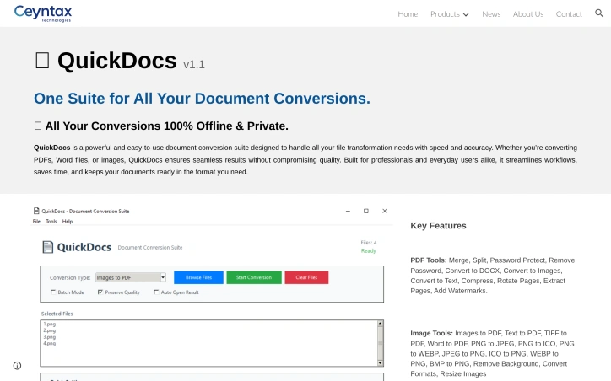The image size is (611, 381).
Task: Open the Conversion Type combo box
Action: click(131, 277)
